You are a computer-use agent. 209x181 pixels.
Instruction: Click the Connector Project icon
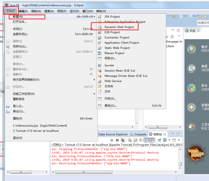coord(100,37)
